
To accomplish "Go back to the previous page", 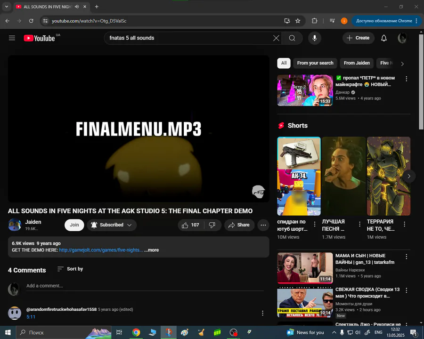I will click(x=7, y=21).
